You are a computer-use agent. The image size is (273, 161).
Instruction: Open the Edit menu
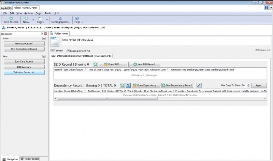pos(12,13)
